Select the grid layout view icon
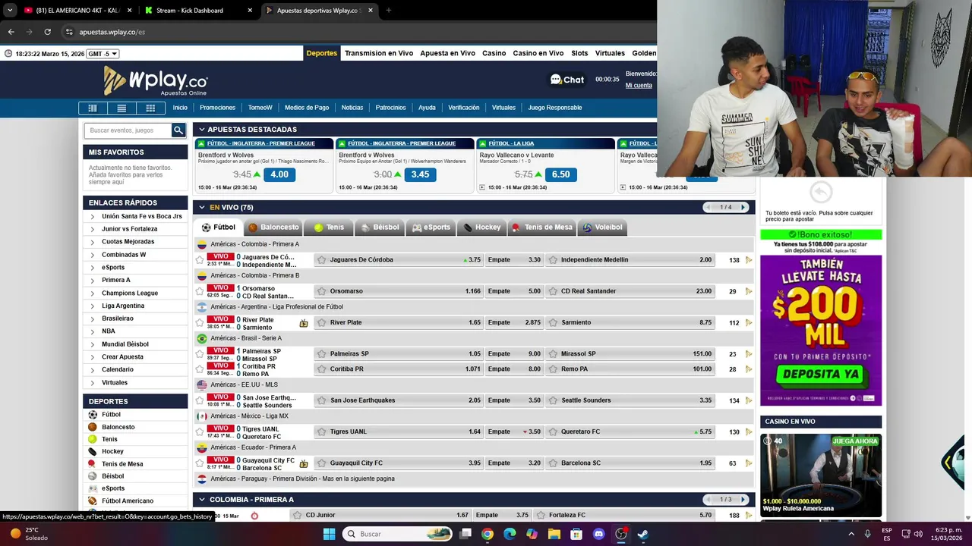Screen dimensions: 972x546 click(150, 108)
